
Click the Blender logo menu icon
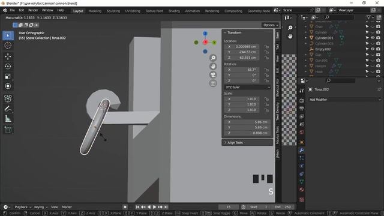[x=5, y=10]
